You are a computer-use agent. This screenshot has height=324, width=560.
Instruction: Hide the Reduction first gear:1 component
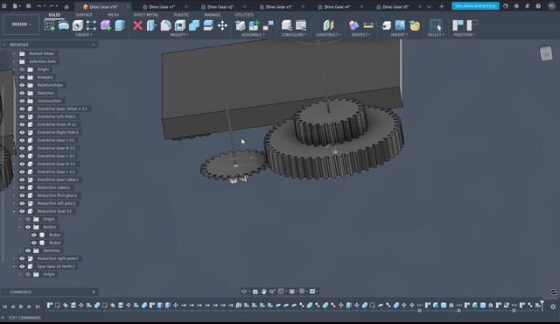click(x=22, y=195)
